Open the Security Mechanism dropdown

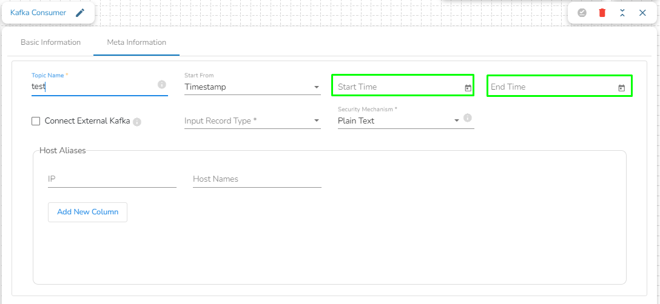[399, 121]
